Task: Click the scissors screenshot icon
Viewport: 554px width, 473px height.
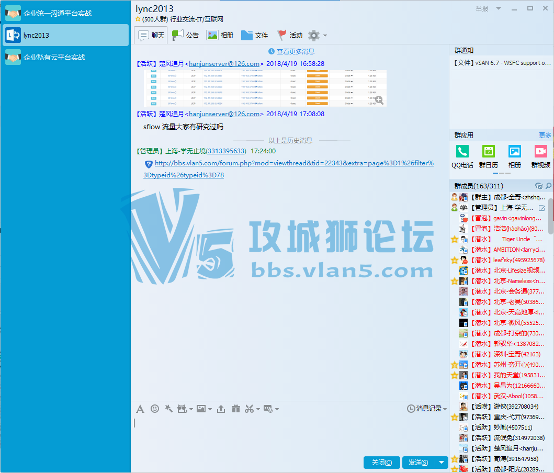Action: pyautogui.click(x=250, y=409)
